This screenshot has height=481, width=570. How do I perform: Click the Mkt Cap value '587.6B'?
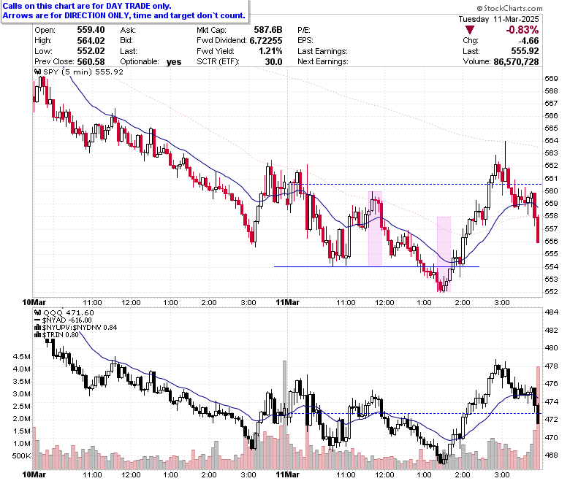tap(268, 30)
